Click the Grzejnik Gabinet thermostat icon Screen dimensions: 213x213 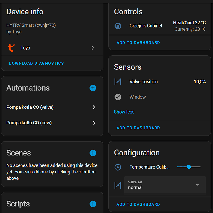click(x=118, y=26)
